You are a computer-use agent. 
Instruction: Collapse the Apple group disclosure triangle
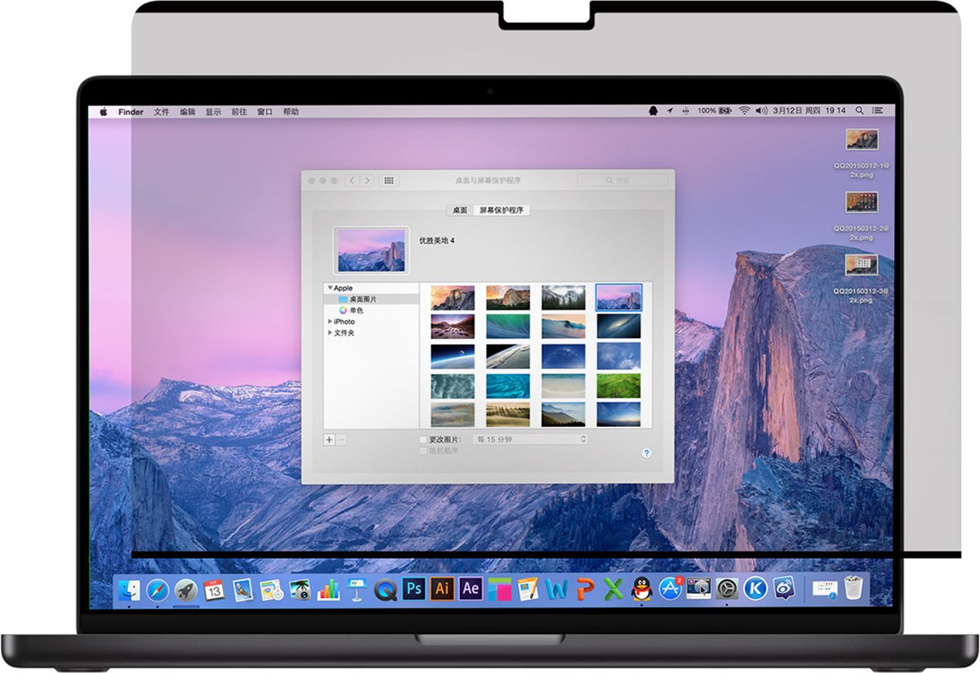click(329, 288)
